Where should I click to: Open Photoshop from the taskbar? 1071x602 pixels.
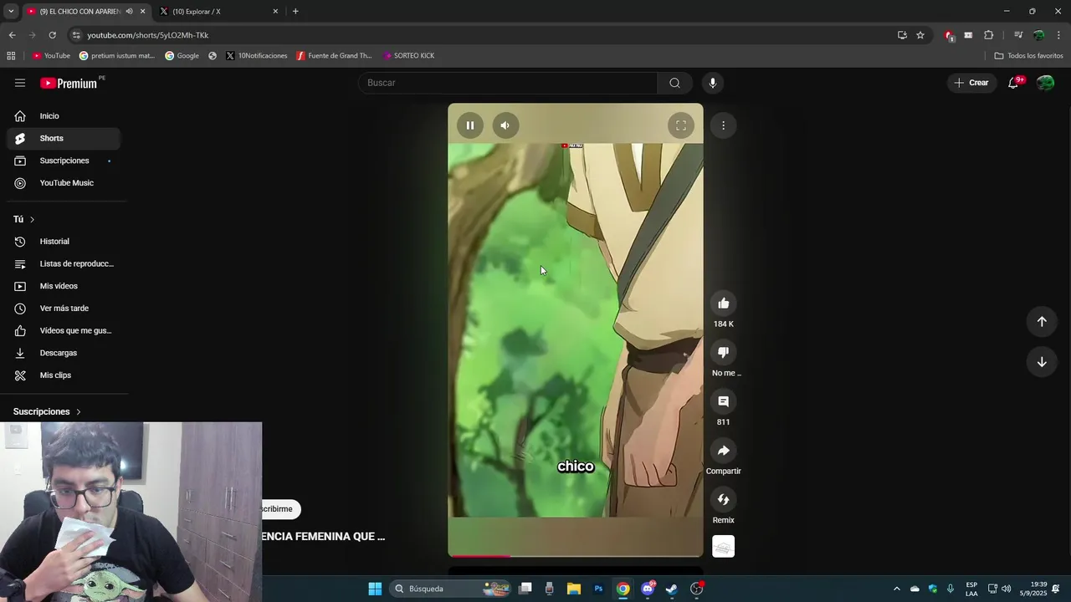point(598,589)
